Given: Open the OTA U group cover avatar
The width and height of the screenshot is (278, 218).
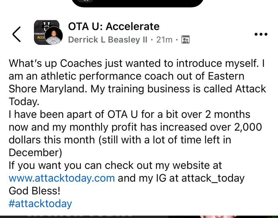Looking at the screenshot, I should pos(42,28).
